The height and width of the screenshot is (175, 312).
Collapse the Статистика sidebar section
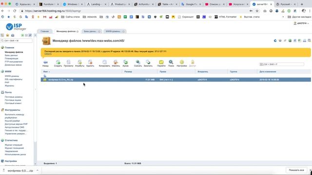11,140
